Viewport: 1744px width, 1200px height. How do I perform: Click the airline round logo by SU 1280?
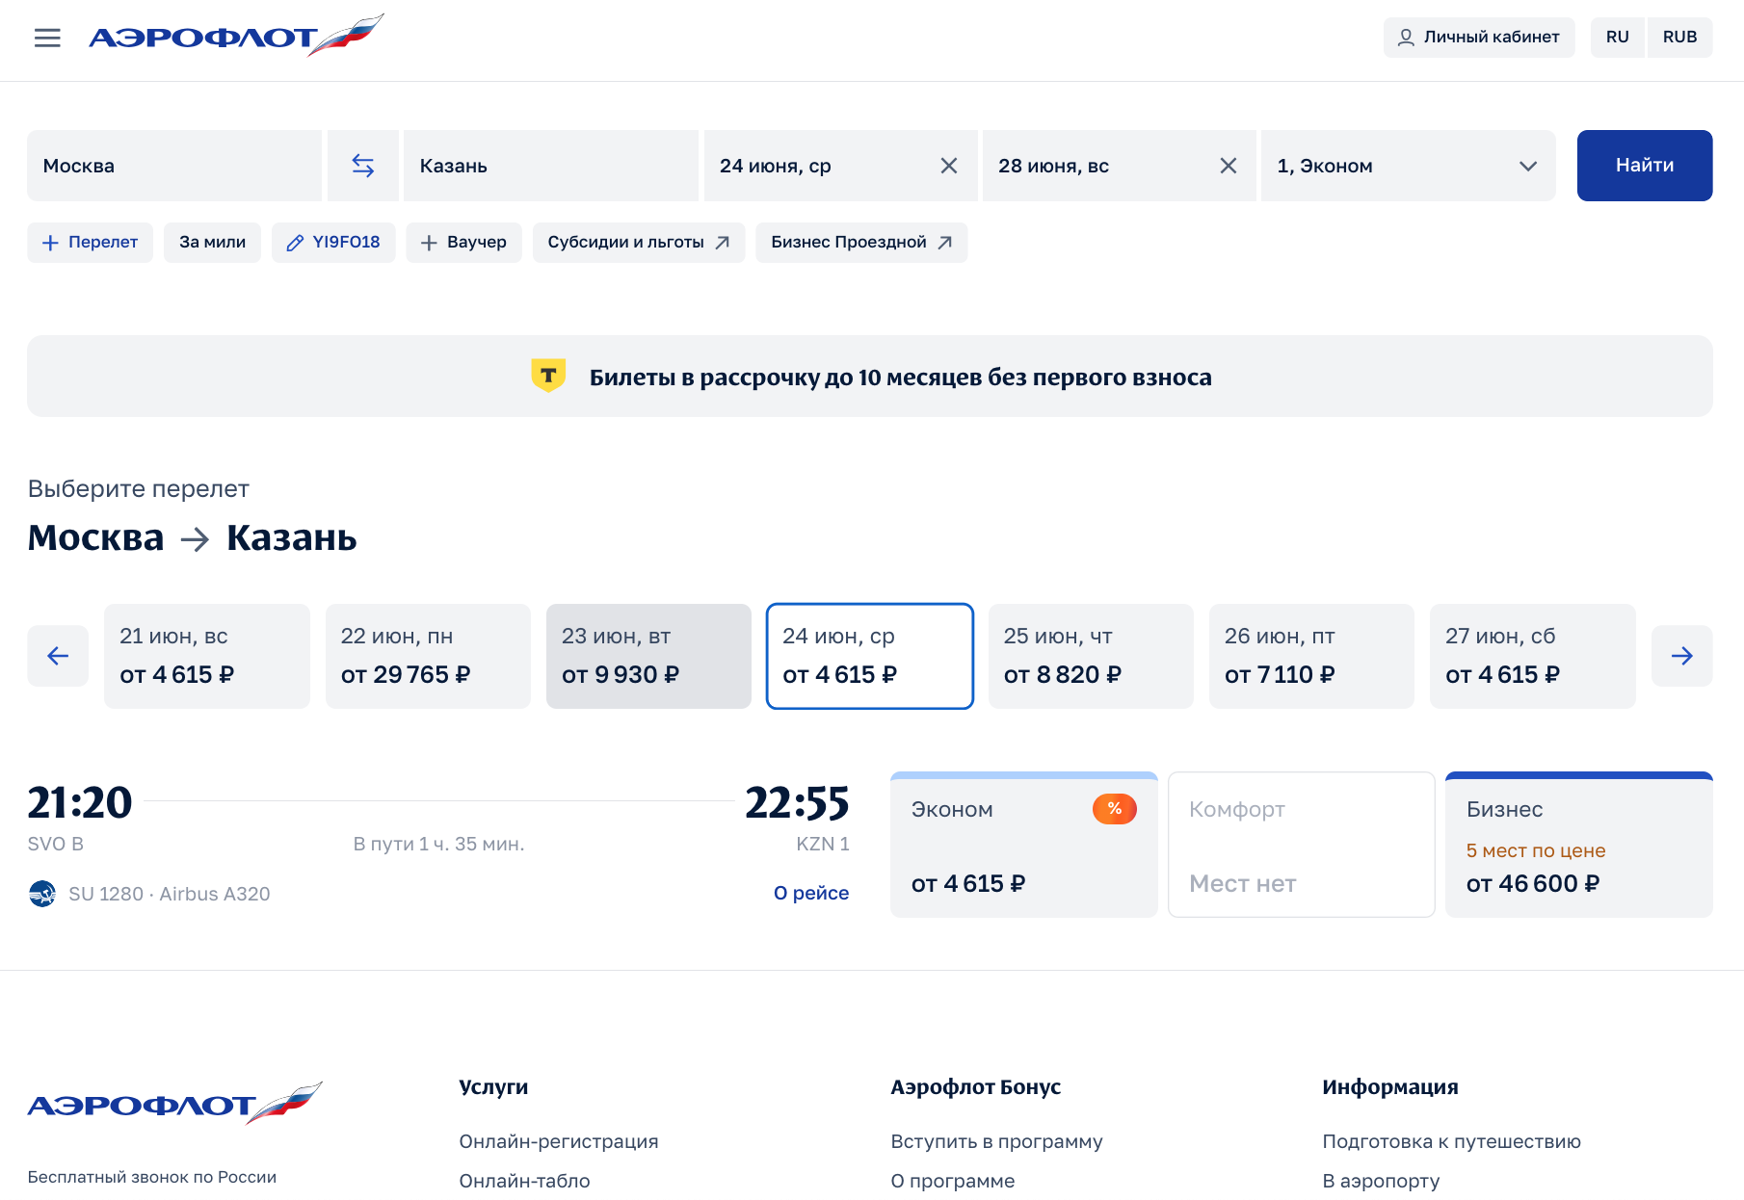(x=42, y=894)
